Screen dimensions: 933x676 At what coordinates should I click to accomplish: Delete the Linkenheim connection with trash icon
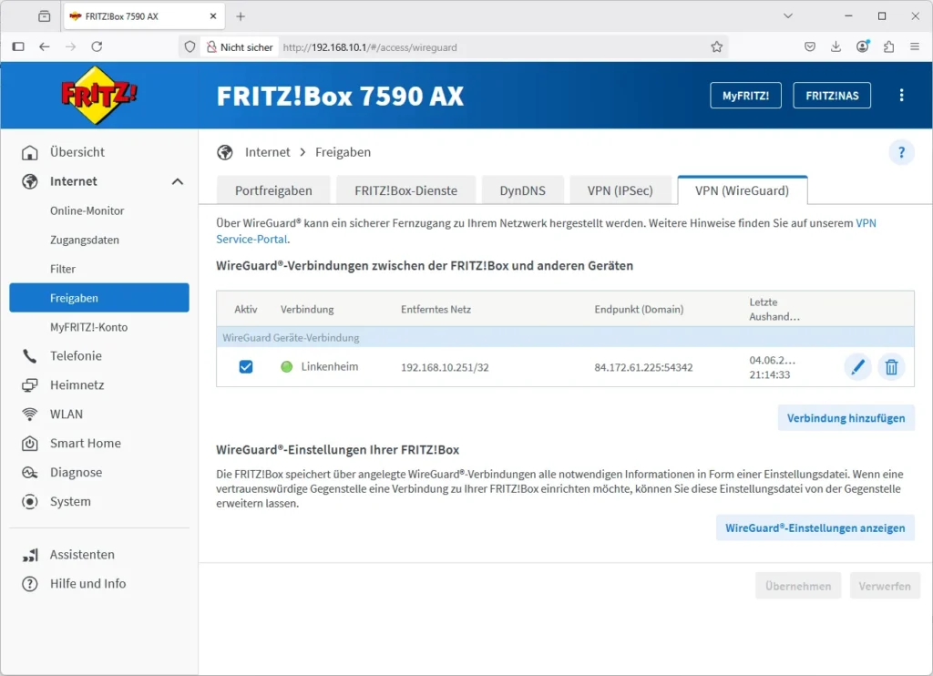pos(891,367)
